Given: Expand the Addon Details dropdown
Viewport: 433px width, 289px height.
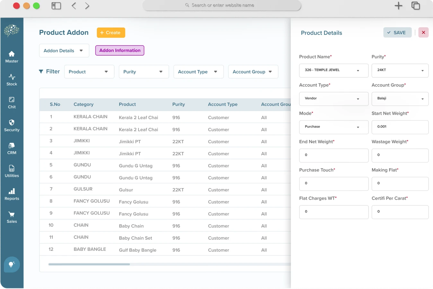Looking at the screenshot, I should click(x=64, y=50).
